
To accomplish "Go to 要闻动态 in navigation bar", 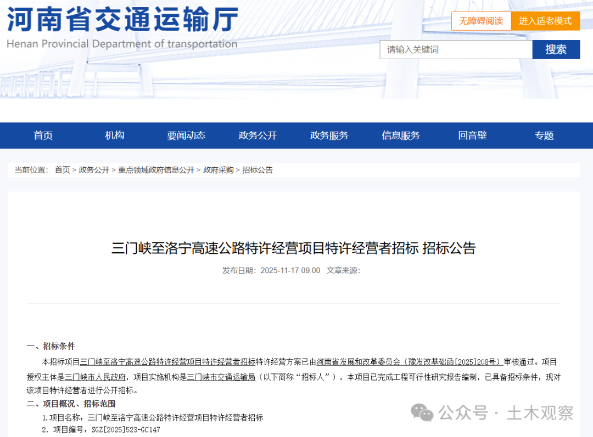I will tap(186, 135).
